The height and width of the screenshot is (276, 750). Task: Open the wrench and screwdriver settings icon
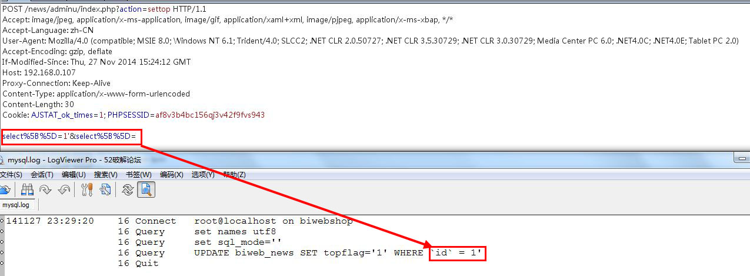pos(88,189)
